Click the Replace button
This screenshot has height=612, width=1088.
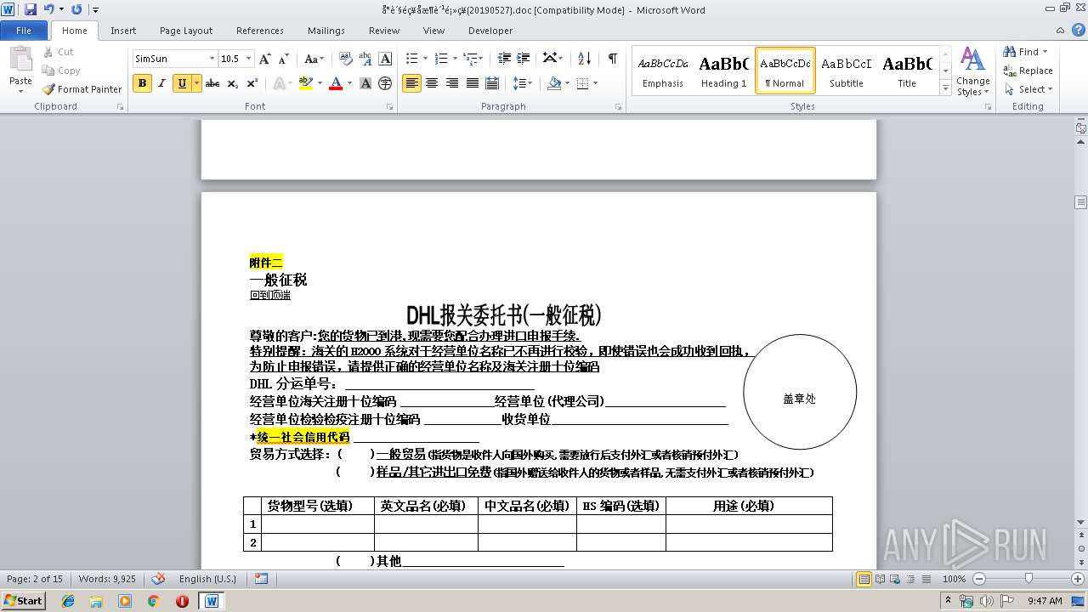click(x=1028, y=71)
